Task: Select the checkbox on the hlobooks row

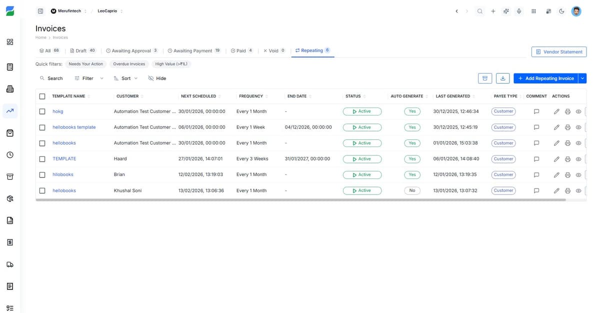Action: [x=42, y=174]
